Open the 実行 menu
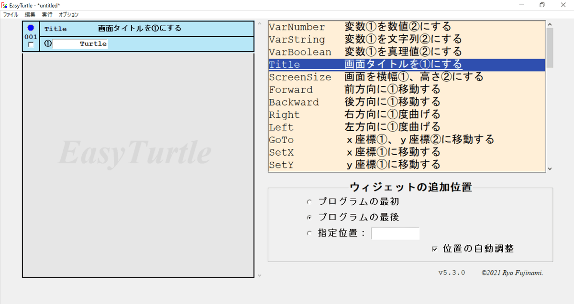 [x=47, y=15]
